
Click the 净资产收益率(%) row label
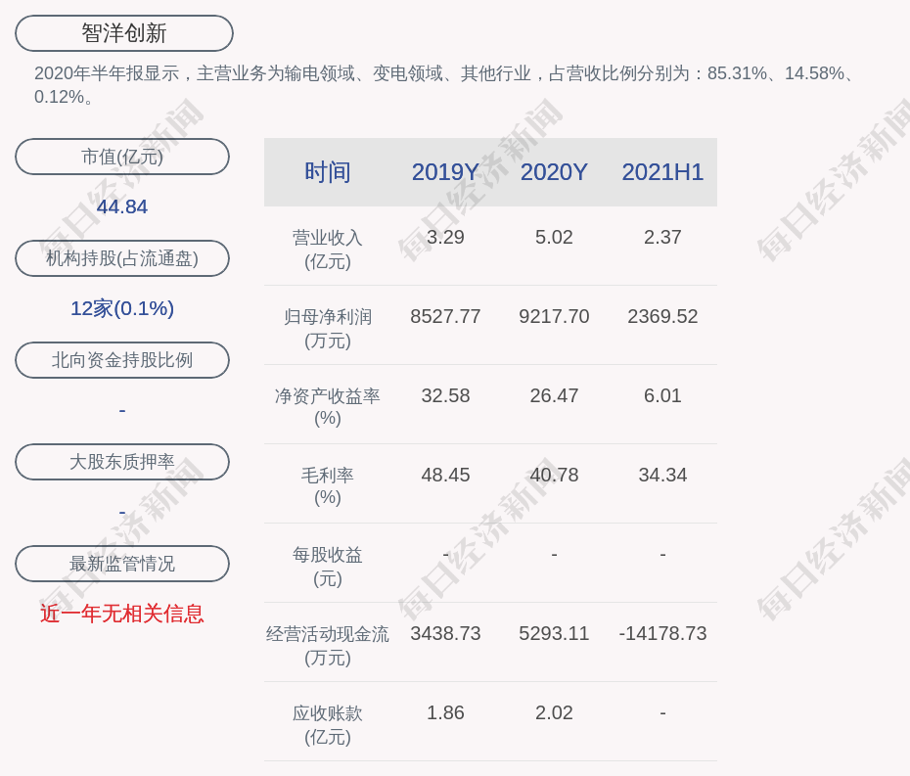328,407
